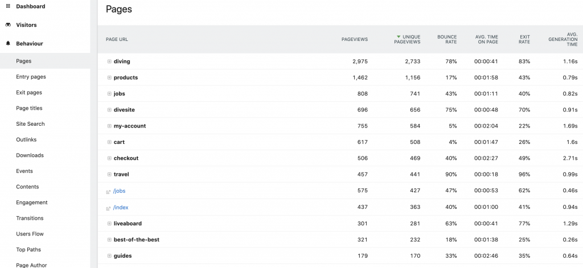Open the /jobs page URL link
Image resolution: width=583 pixels, height=268 pixels.
[120, 191]
